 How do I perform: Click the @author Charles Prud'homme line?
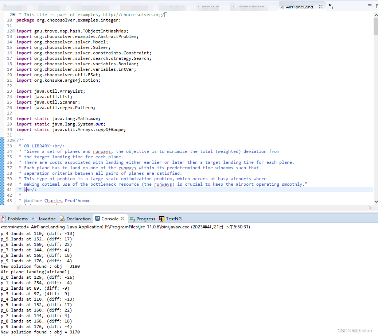tap(55, 201)
